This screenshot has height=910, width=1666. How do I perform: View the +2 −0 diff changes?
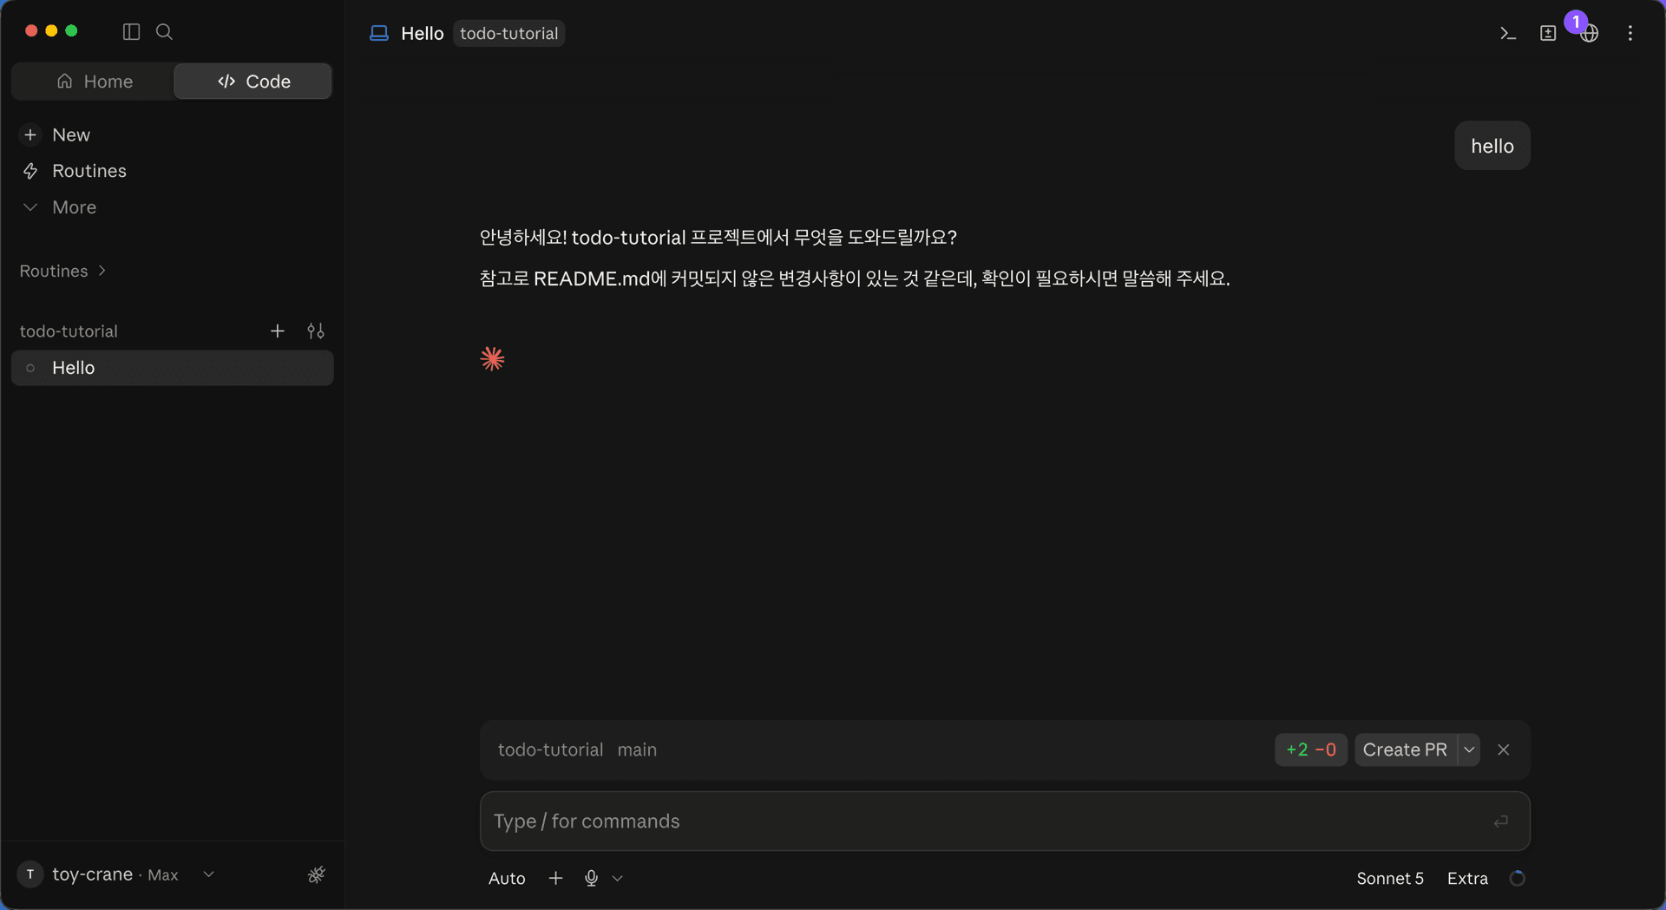(1310, 750)
